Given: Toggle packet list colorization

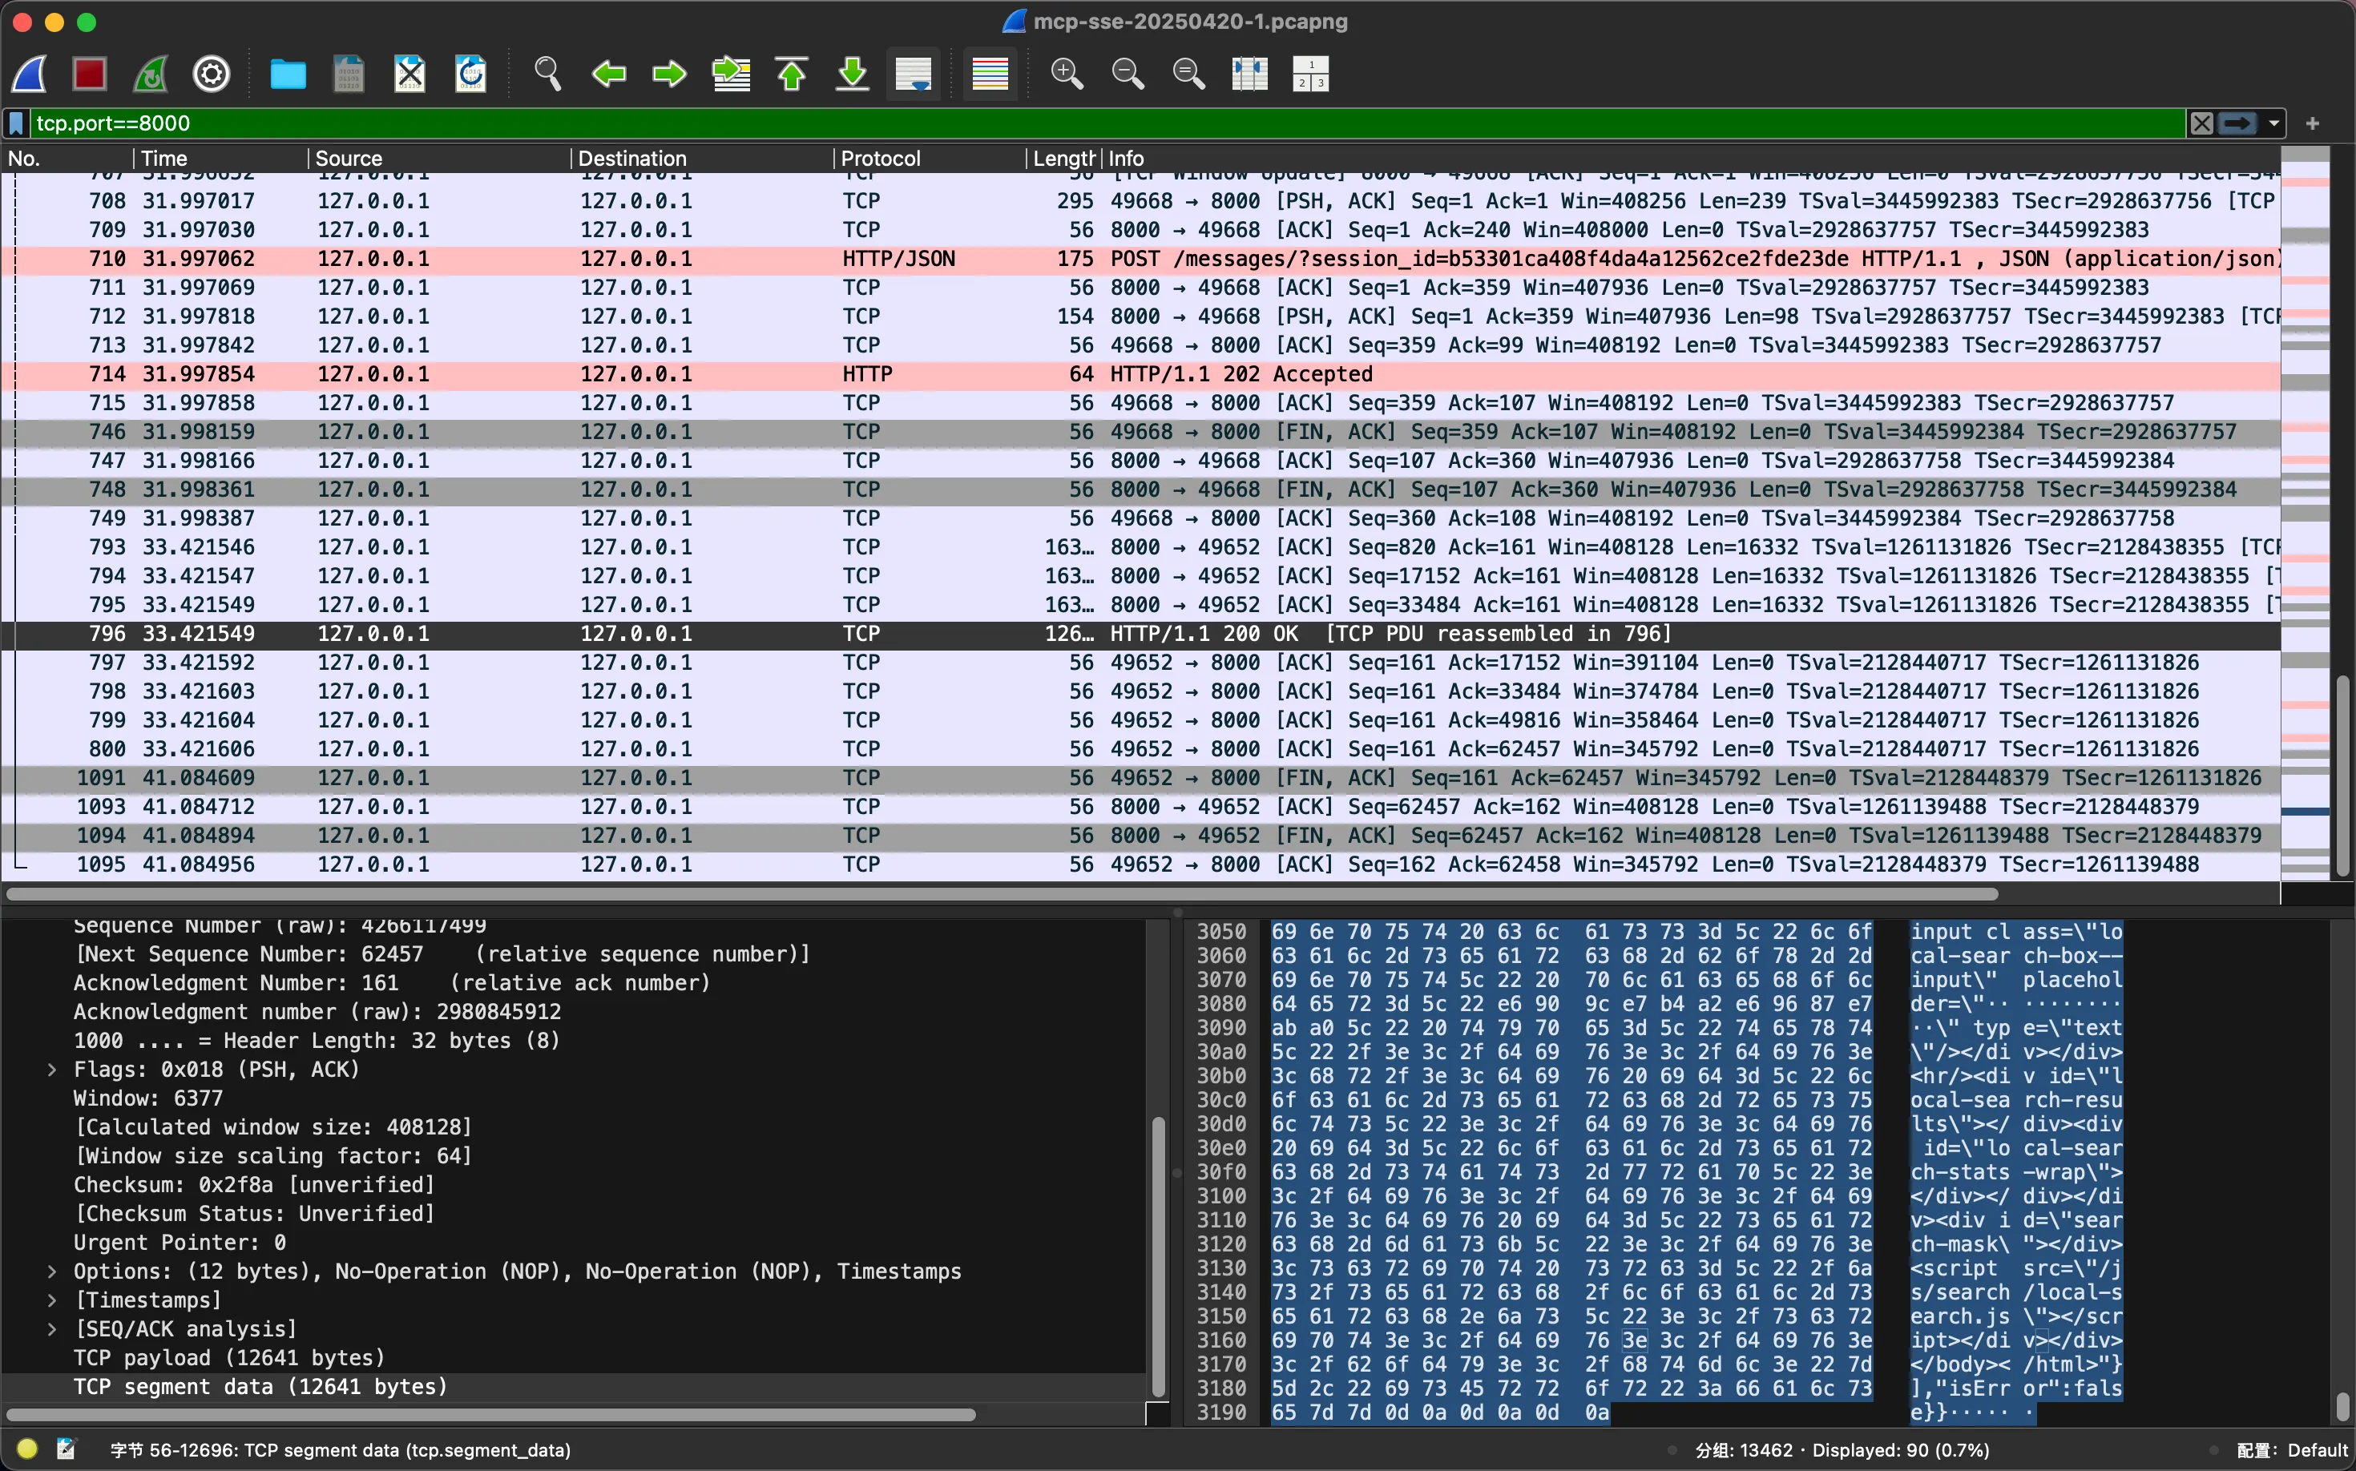Looking at the screenshot, I should coord(990,74).
